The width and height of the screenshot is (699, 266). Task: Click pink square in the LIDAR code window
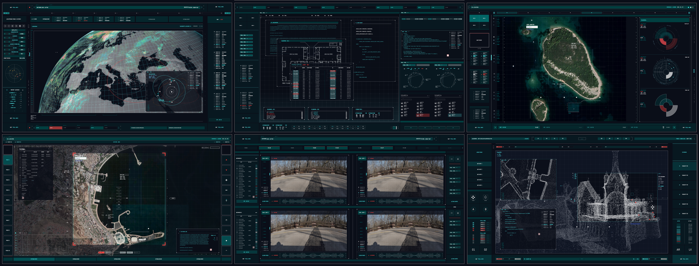pyautogui.click(x=539, y=234)
